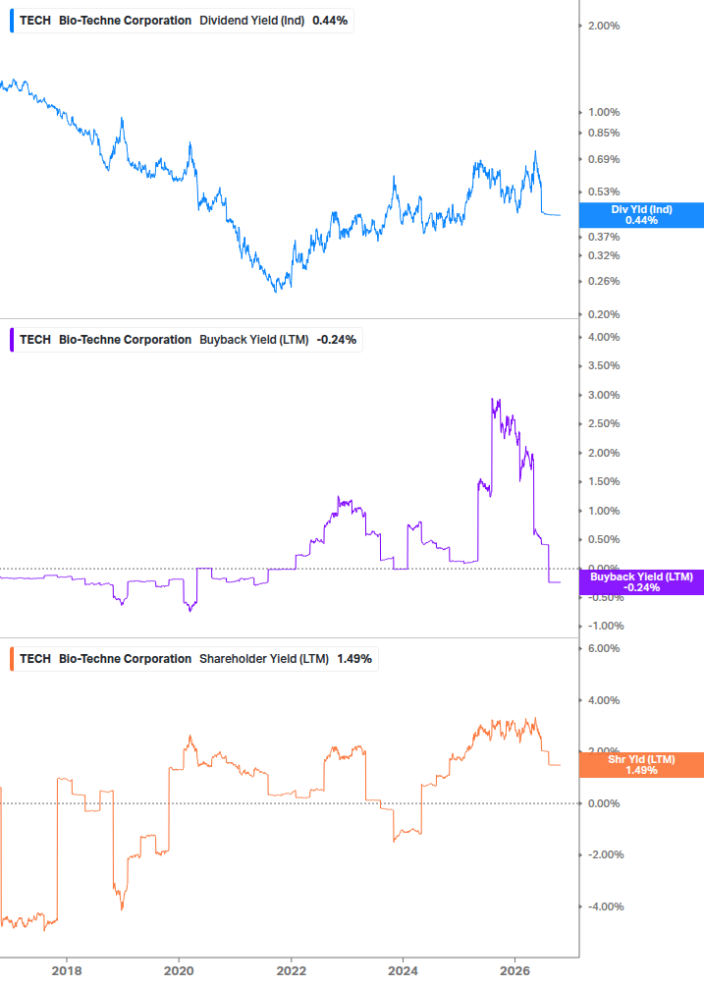The image size is (704, 987).
Task: Click the 0.53% tick on the dividend yield axis
Action: (604, 192)
